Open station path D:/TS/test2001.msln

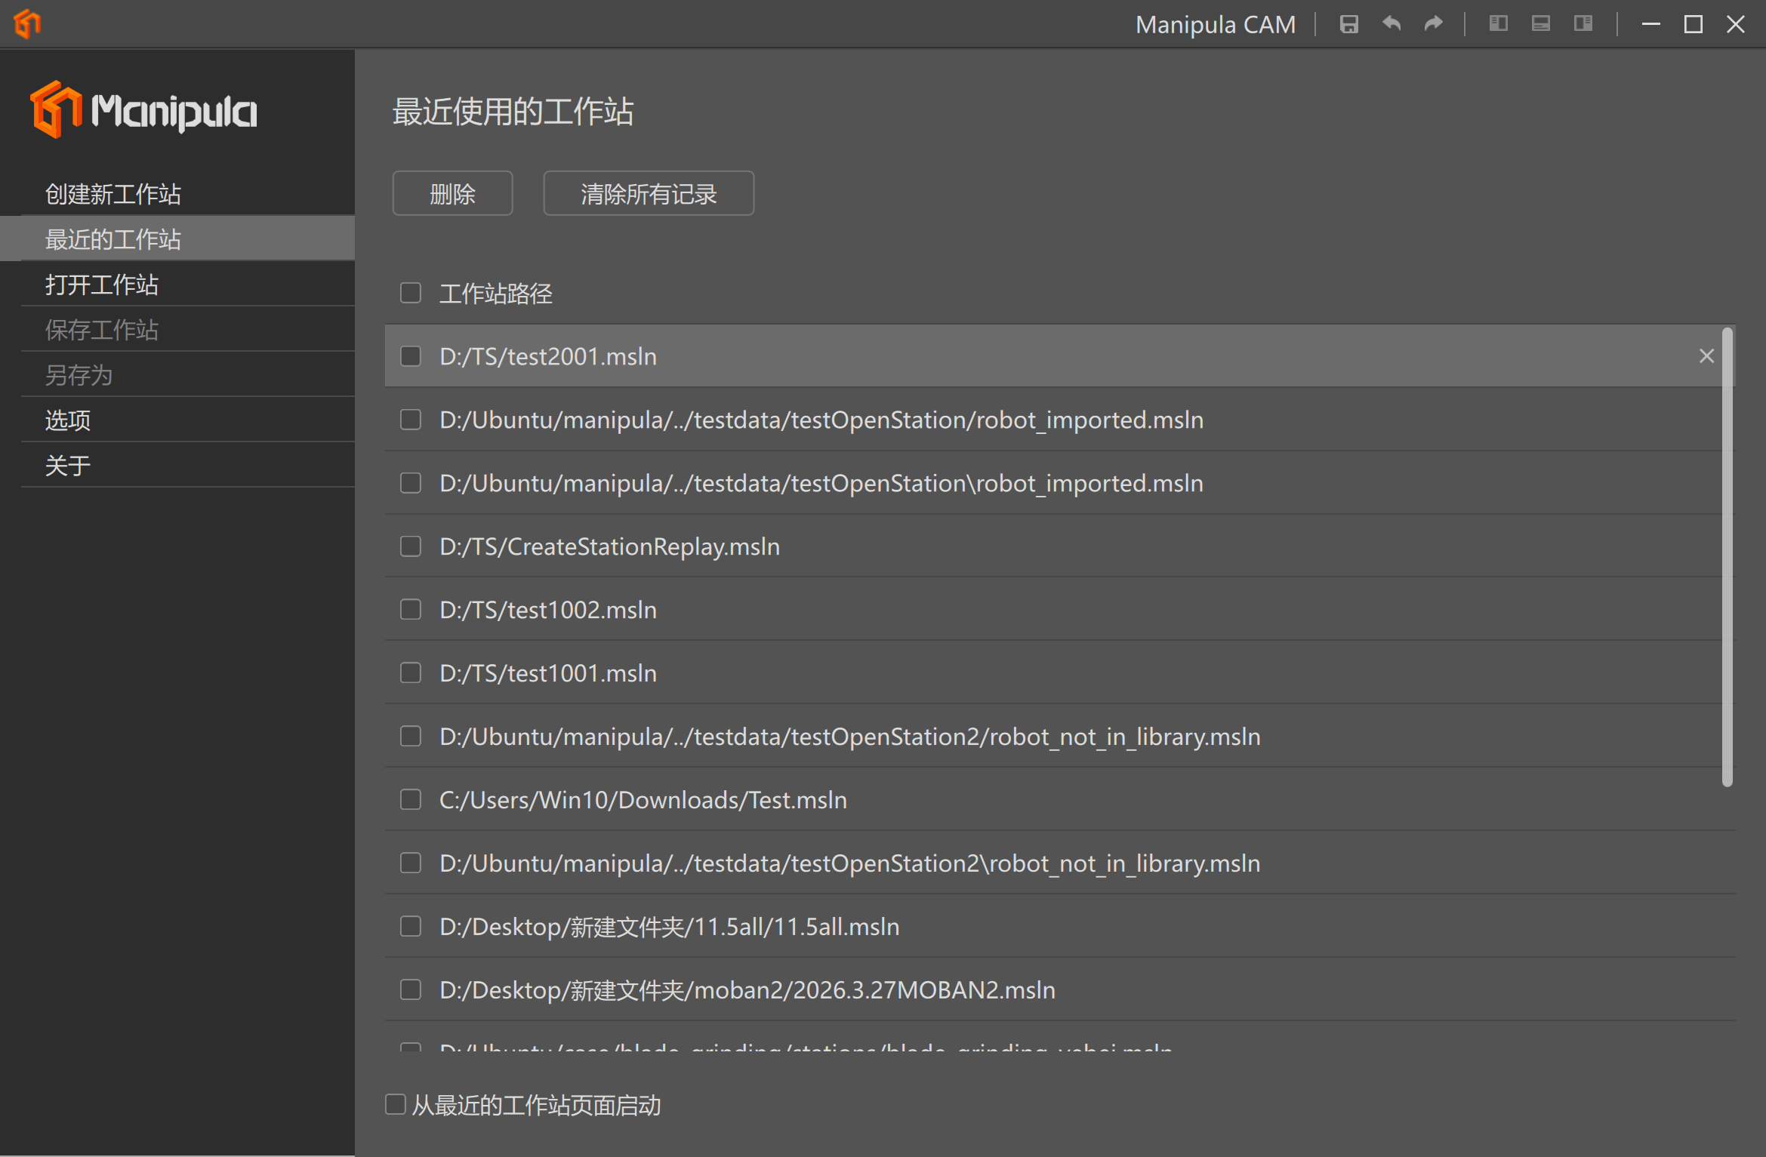(x=548, y=356)
